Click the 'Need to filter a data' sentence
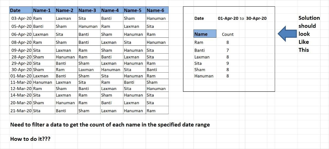 pos(110,125)
